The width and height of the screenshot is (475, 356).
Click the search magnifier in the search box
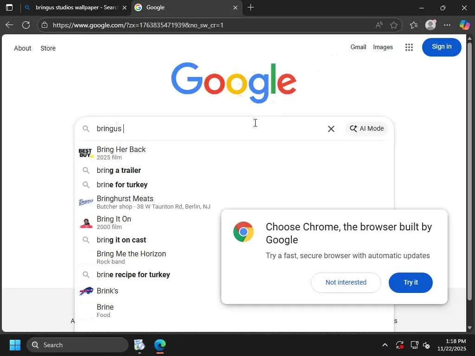point(86,129)
